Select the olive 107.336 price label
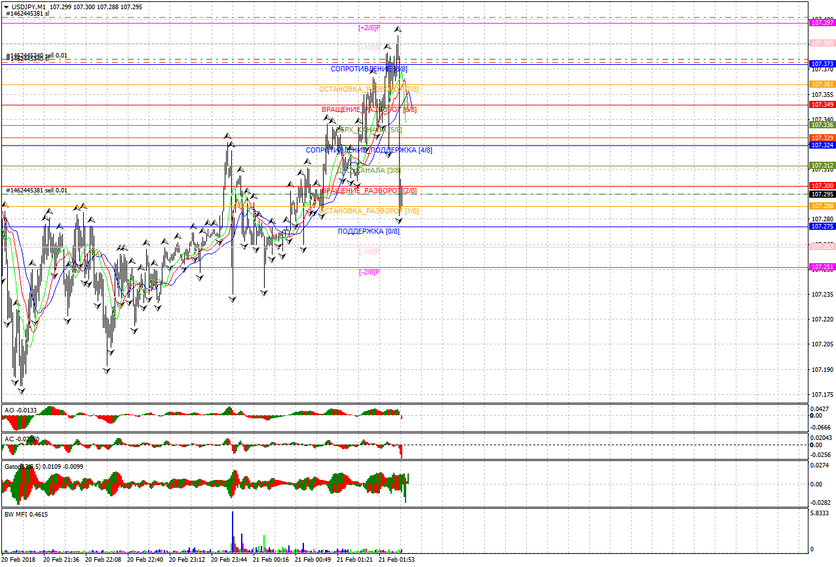Image resolution: width=836 pixels, height=567 pixels. pos(822,125)
